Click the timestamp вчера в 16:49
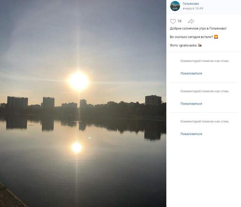Image resolution: width=241 pixels, height=207 pixels. 193,8
